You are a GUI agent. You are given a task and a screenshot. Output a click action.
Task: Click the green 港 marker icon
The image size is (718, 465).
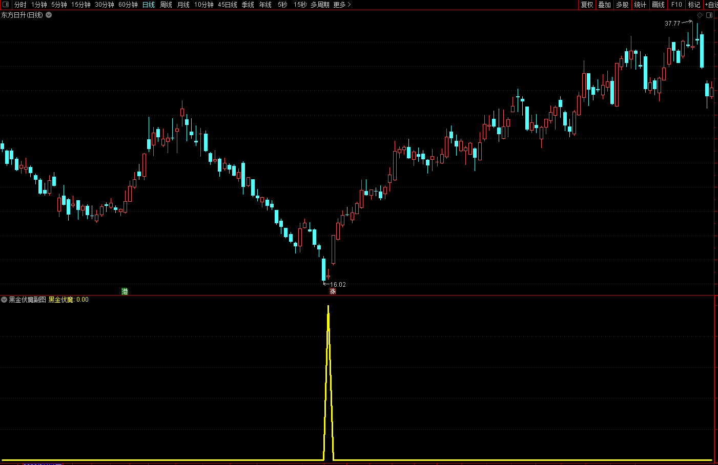pos(125,291)
